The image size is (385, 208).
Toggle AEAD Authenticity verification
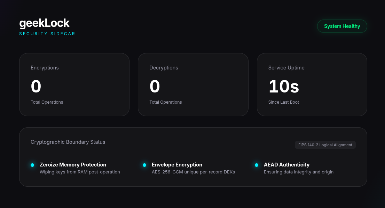(286, 165)
